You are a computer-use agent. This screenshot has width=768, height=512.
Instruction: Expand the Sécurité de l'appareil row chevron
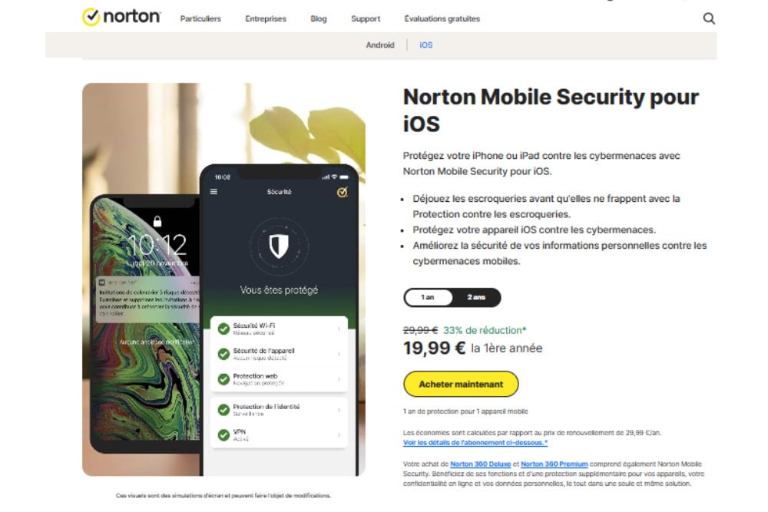[x=339, y=354]
